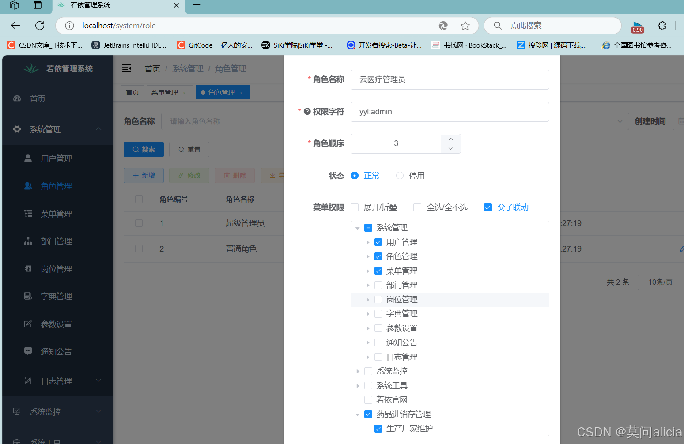Bookmark page with star icon
The height and width of the screenshot is (444, 684).
pyautogui.click(x=465, y=26)
